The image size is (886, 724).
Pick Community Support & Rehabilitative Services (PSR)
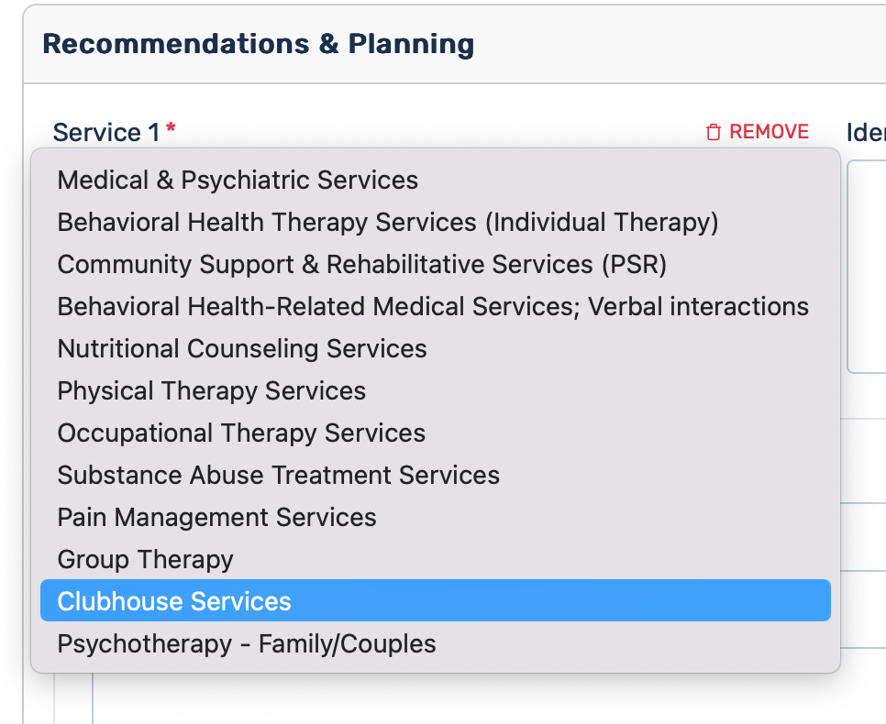361,265
